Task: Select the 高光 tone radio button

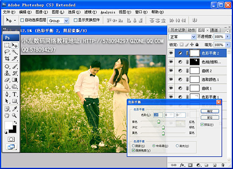Action: pyautogui.click(x=177, y=146)
